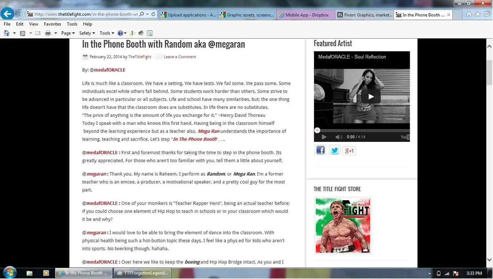Open The Title Fight store boxer image
Viewport: 493px width, 279px height.
coord(343,225)
